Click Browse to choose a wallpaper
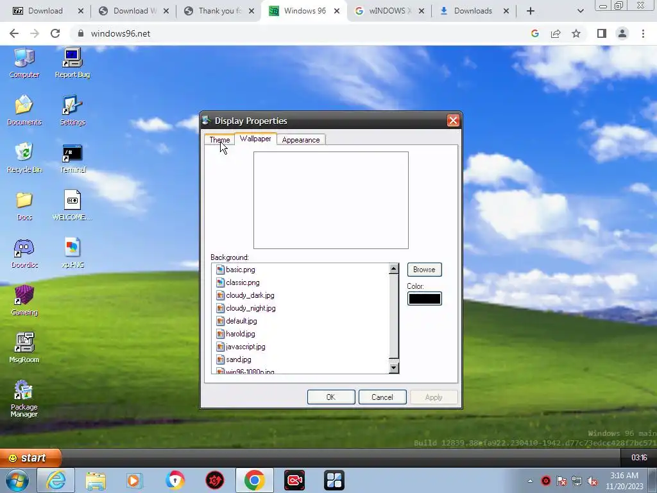 pos(424,270)
